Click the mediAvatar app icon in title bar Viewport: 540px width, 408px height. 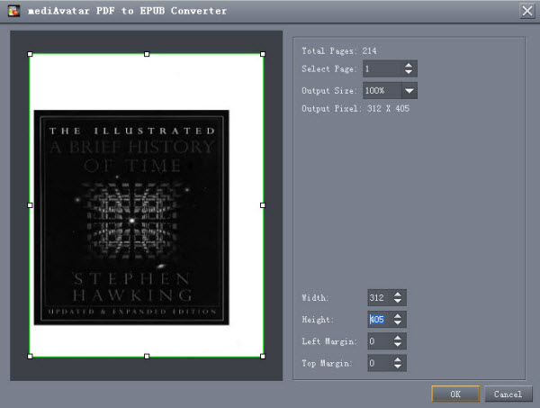14,11
